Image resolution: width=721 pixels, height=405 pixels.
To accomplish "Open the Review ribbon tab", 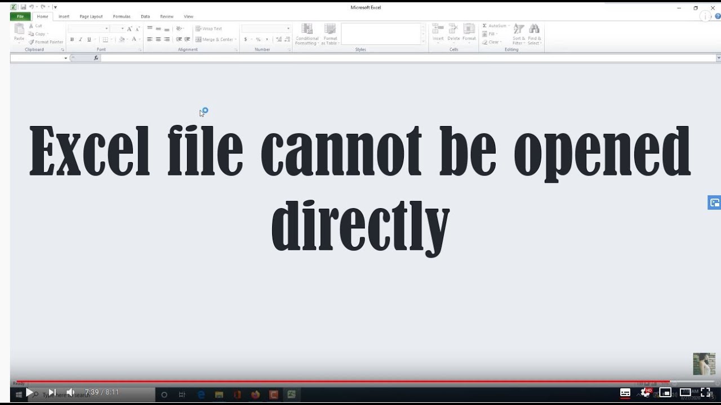I will click(x=167, y=16).
